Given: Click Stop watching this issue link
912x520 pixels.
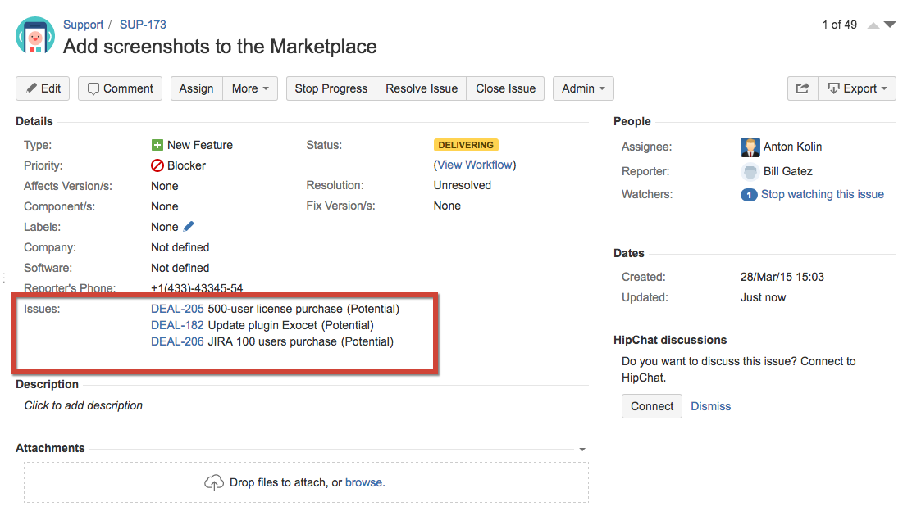Looking at the screenshot, I should point(822,194).
